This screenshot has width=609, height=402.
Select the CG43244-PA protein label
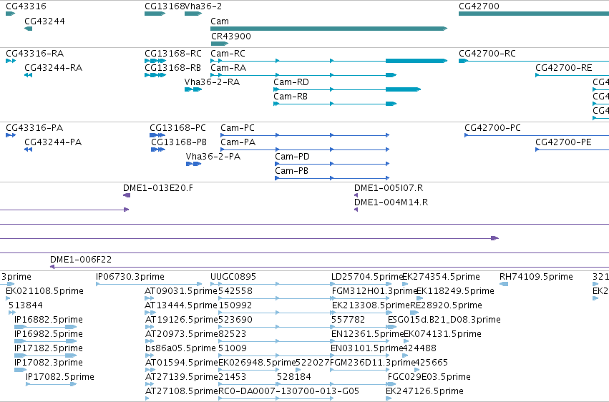pos(53,142)
